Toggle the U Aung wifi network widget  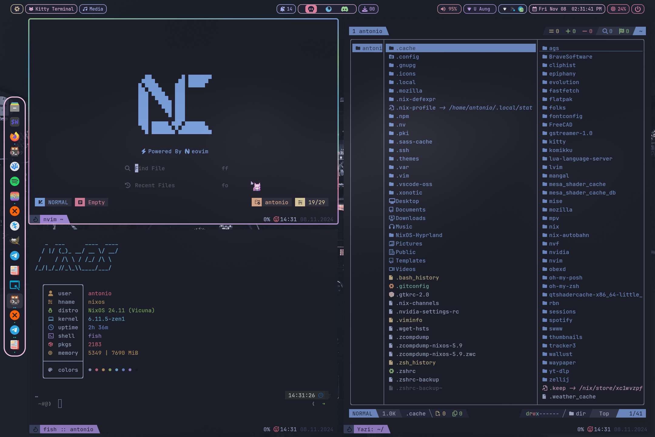pyautogui.click(x=479, y=9)
